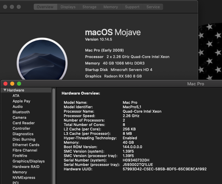Select Ethernet Cards in the sidebar
This screenshot has height=184, width=222.
click(x=26, y=145)
